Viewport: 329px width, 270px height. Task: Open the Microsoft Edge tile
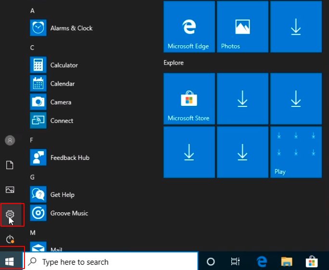click(x=189, y=26)
